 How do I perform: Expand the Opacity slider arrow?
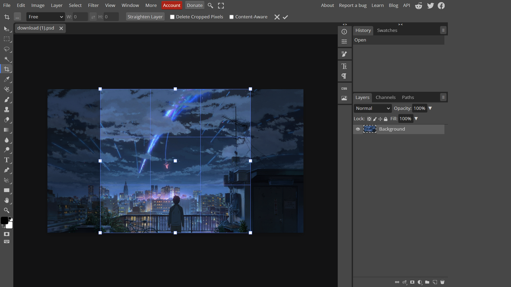coord(430,108)
